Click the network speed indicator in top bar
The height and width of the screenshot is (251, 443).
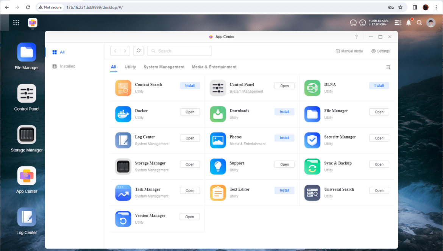coord(379,23)
